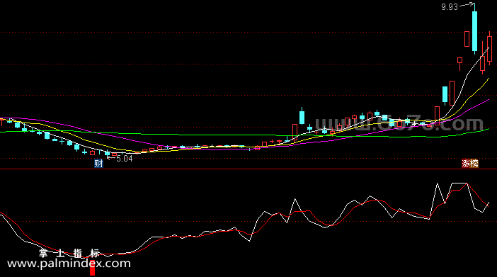Select the 9.93 high price label

tap(450, 7)
